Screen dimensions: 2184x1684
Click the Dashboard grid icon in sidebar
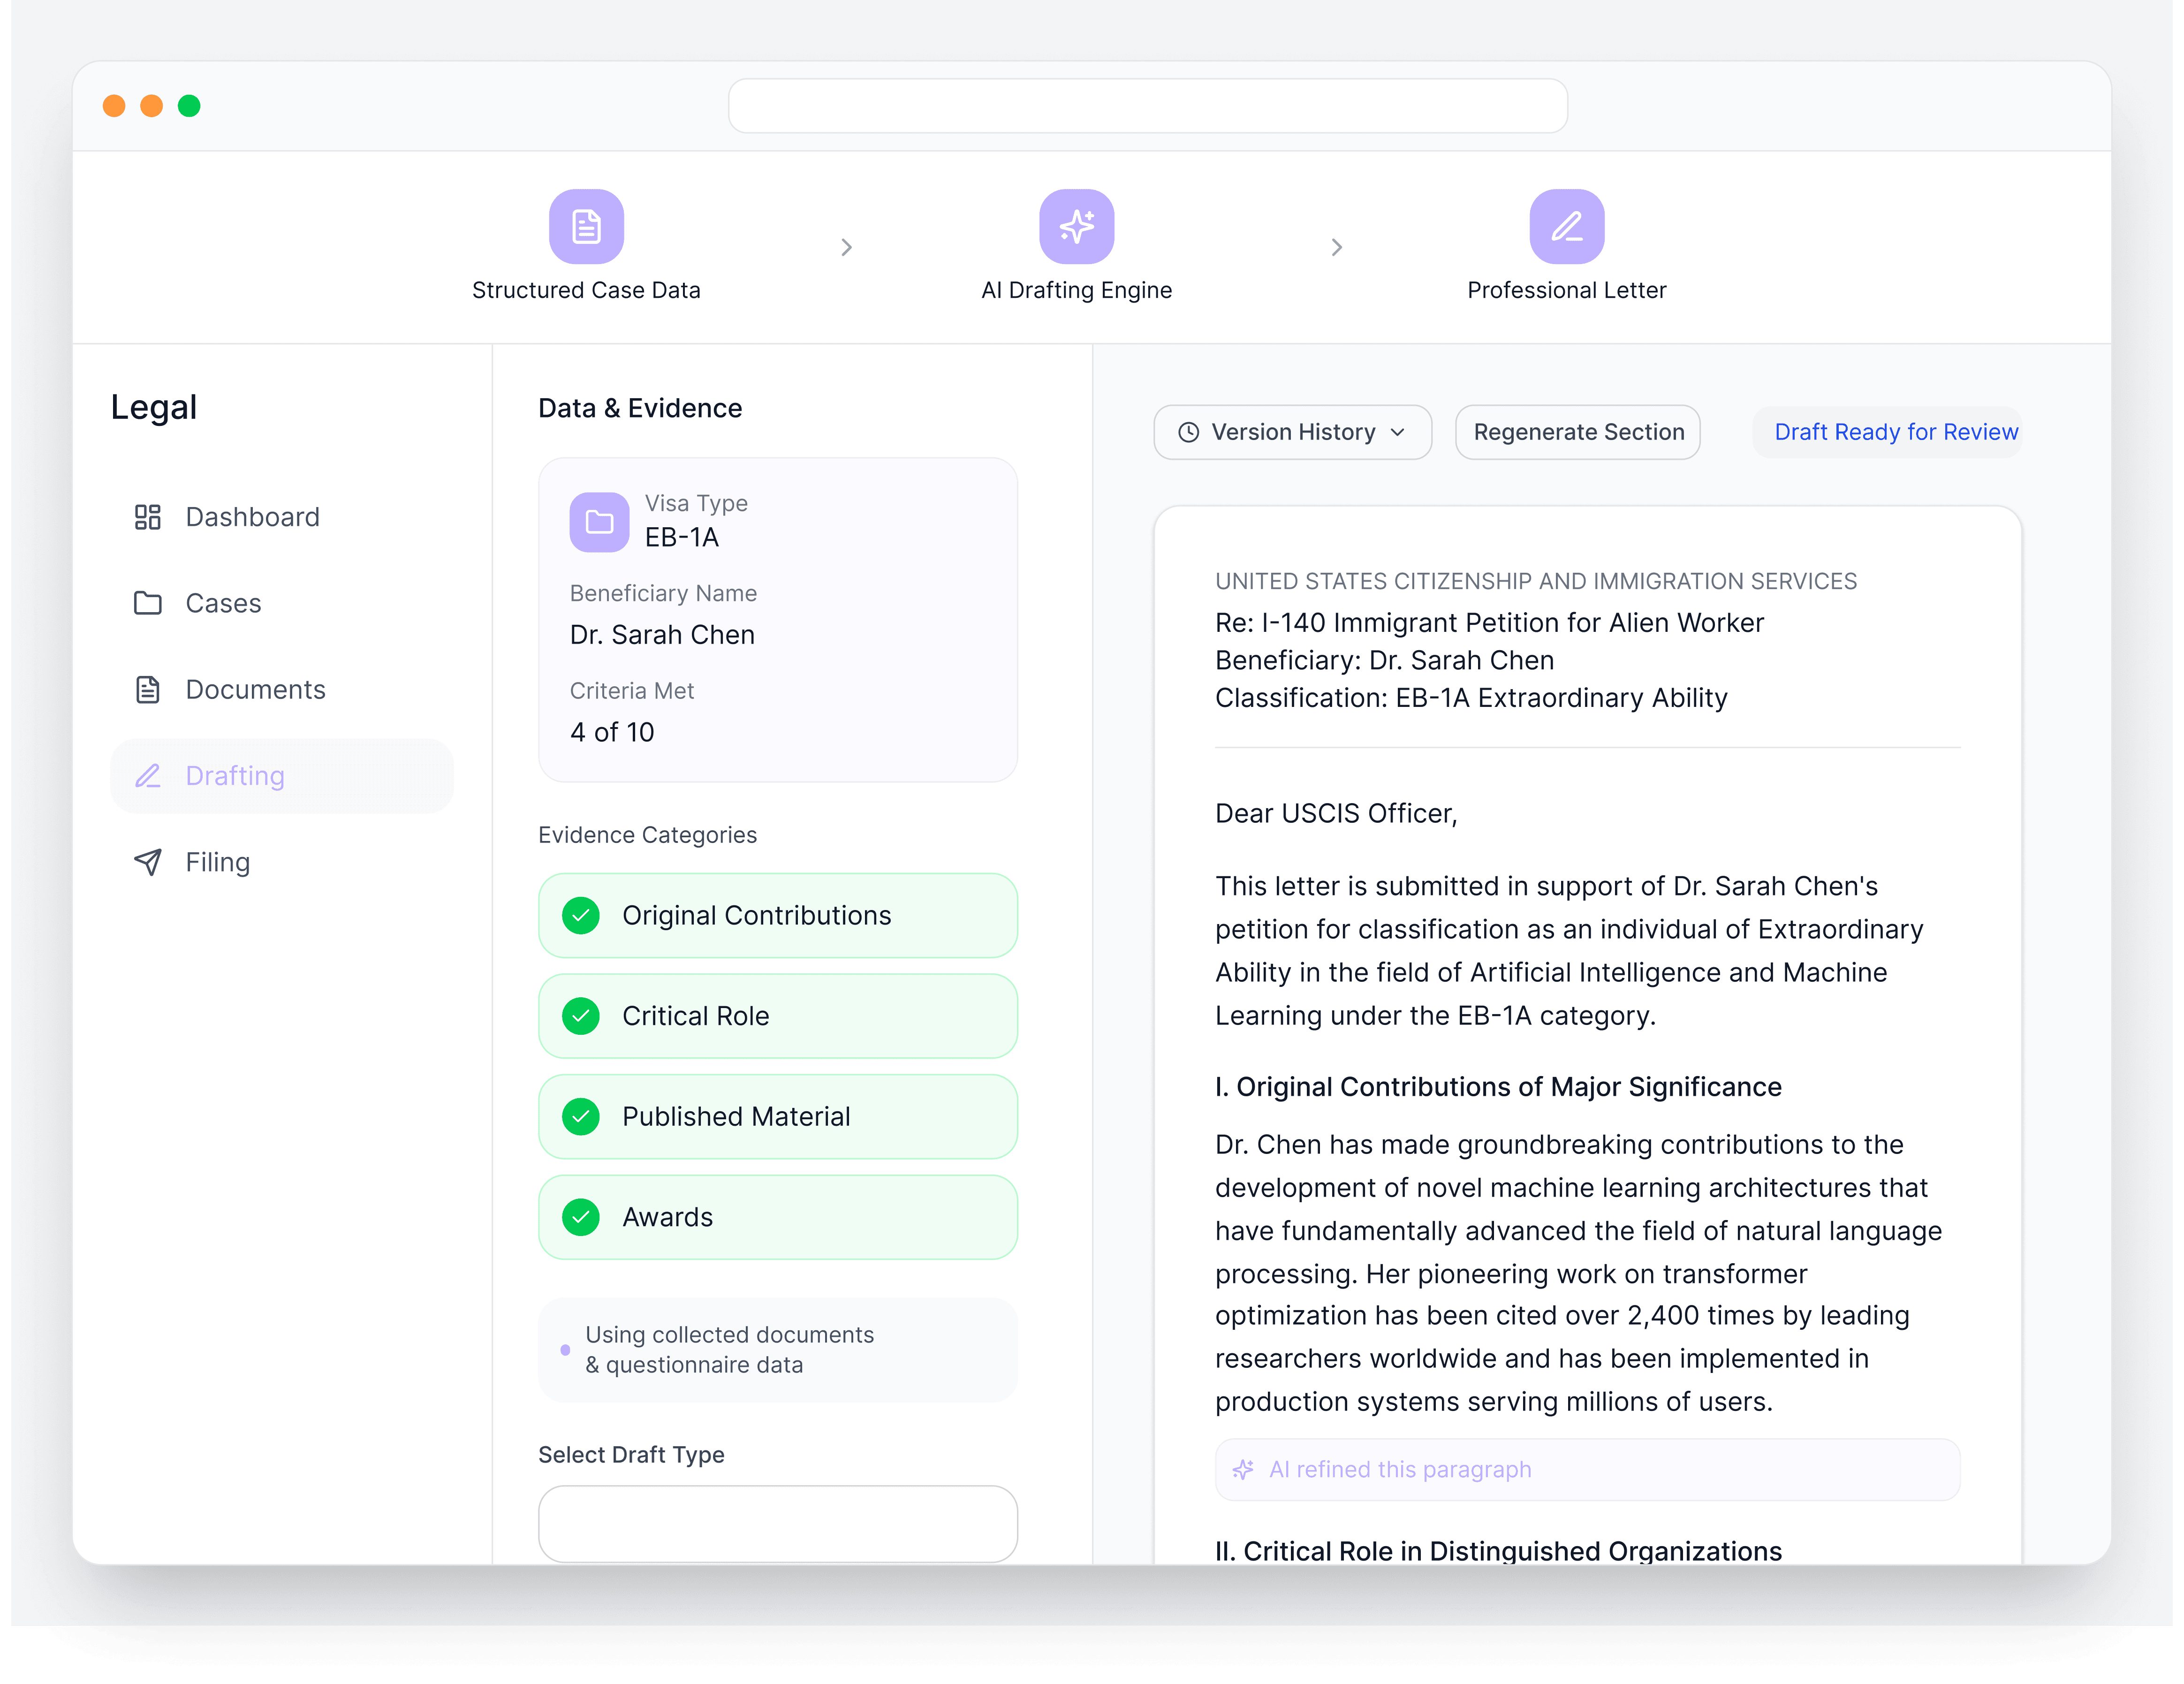pos(148,517)
